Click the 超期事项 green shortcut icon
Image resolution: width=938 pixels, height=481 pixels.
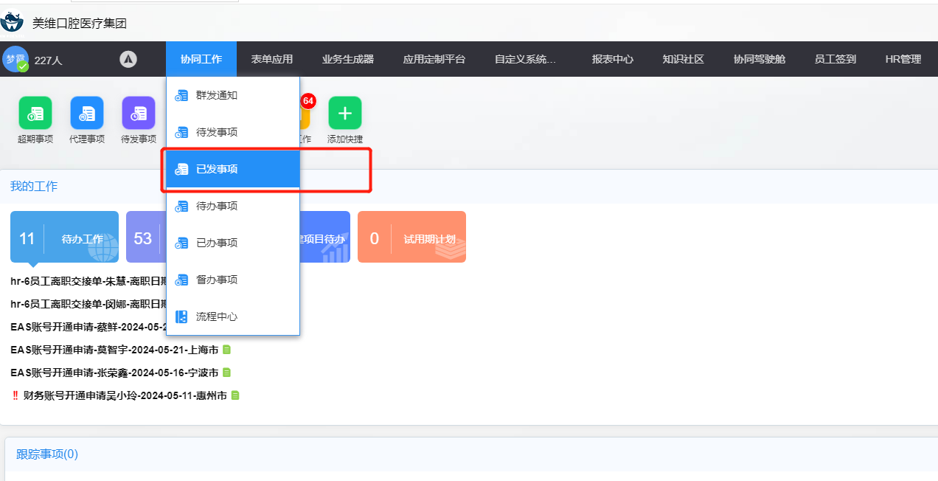(35, 113)
